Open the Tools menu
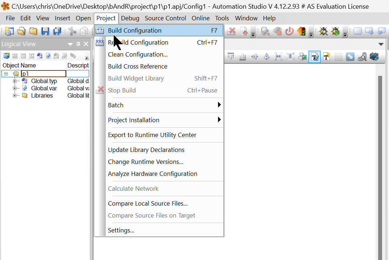 (x=222, y=18)
